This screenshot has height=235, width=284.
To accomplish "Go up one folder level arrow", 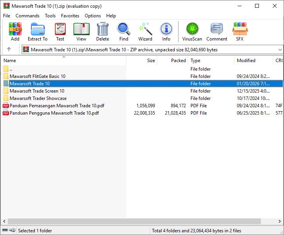I will (x=9, y=49).
